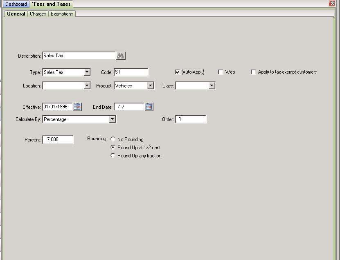Click the binoculars search icon beside Description
The image size is (340, 260).
click(x=121, y=56)
